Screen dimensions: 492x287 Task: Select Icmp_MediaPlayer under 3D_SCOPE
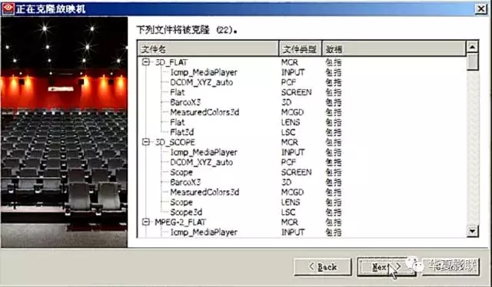[204, 152]
